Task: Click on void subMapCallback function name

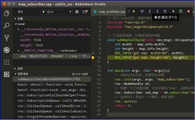Action: (x=130, y=40)
